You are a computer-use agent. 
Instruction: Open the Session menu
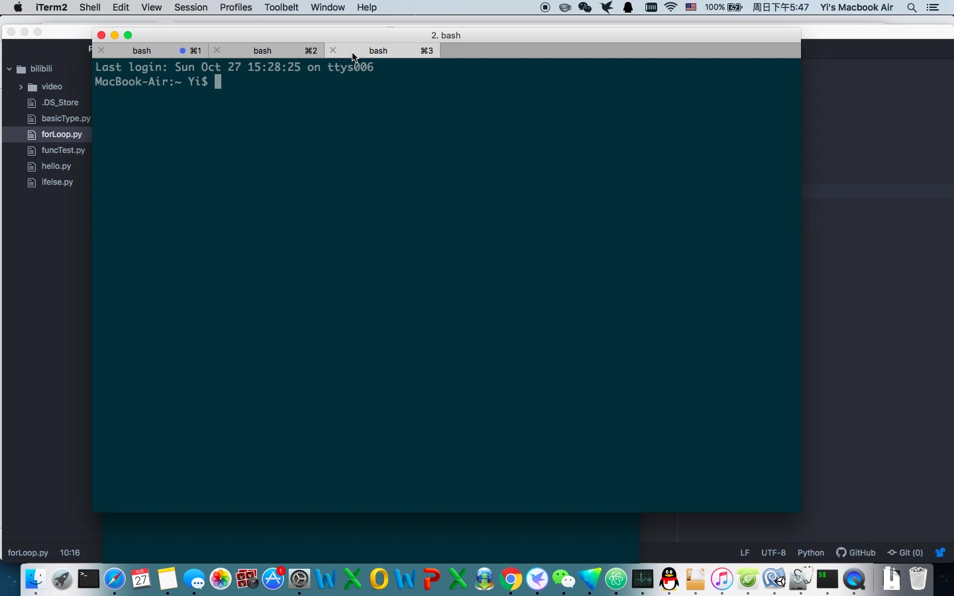click(191, 7)
